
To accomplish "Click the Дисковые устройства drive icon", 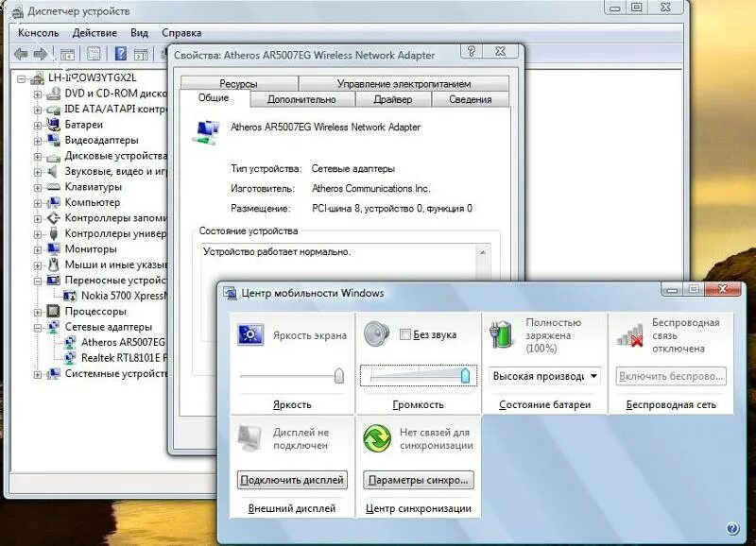I will pos(54,157).
